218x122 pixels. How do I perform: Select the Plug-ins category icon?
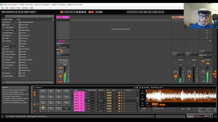click(x=4, y=36)
